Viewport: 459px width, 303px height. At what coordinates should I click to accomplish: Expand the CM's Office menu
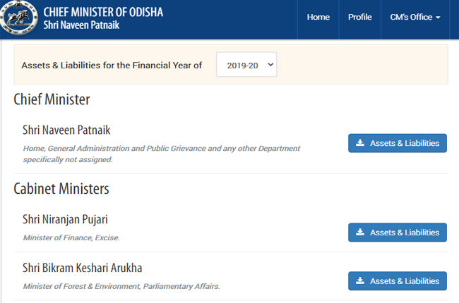(x=415, y=17)
